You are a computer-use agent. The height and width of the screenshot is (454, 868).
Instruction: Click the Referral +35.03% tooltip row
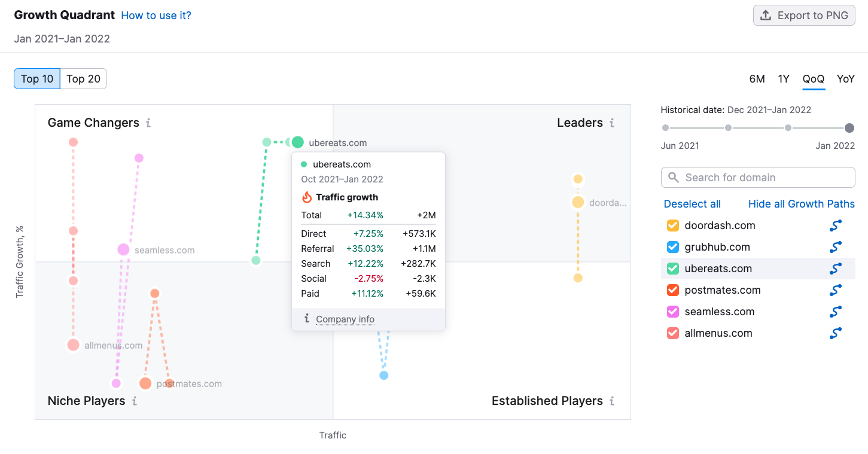pyautogui.click(x=368, y=249)
